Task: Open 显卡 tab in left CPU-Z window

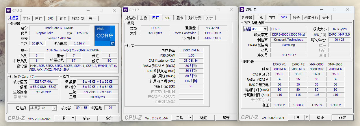Action: 63,18
